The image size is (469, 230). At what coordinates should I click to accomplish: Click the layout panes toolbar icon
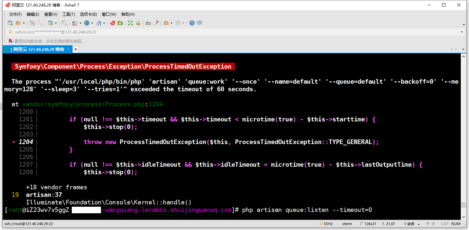click(178, 23)
